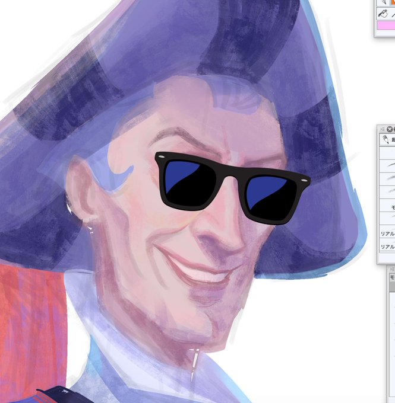
Task: Select the pencil brush category icon
Action: tap(385, 139)
